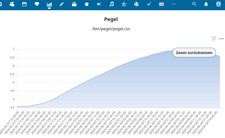Open the playing cards app icon
The height and width of the screenshot is (138, 225).
click(x=161, y=4)
